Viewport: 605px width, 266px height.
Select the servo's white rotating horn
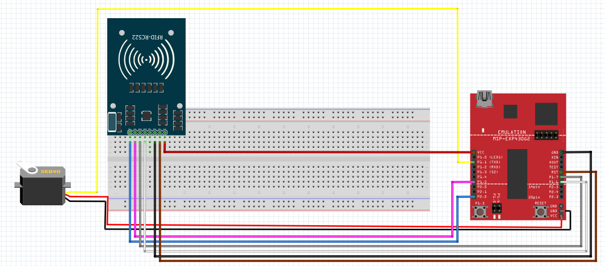27,167
